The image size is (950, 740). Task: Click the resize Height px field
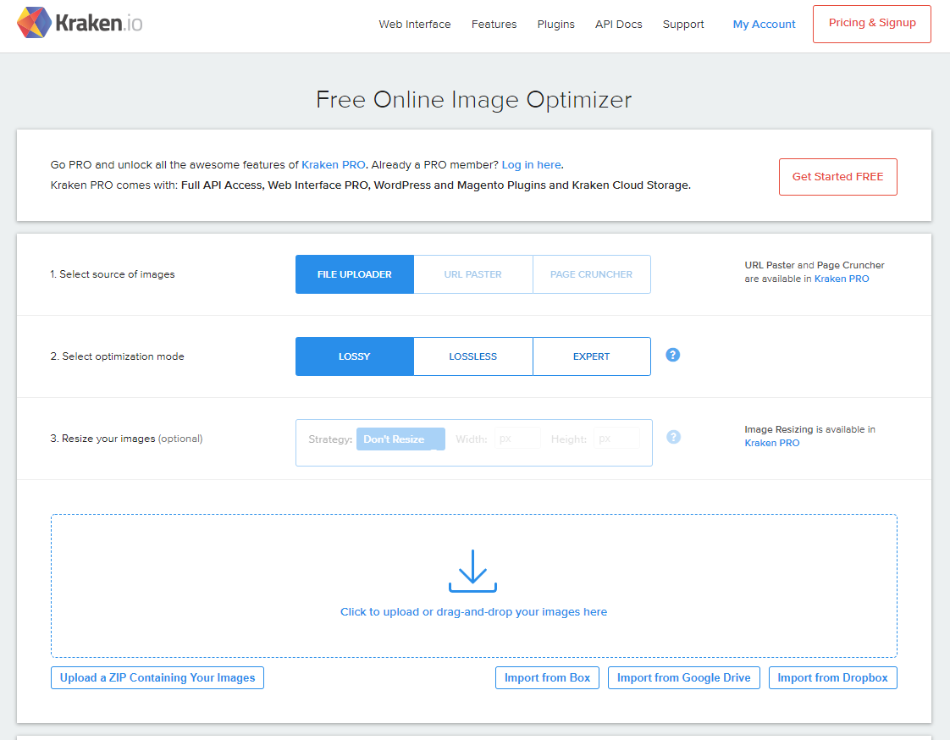616,439
